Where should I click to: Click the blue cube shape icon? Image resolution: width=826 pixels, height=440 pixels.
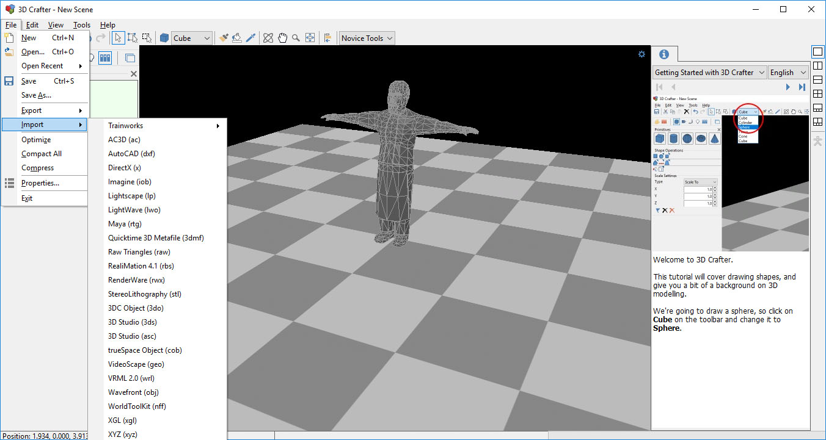164,38
